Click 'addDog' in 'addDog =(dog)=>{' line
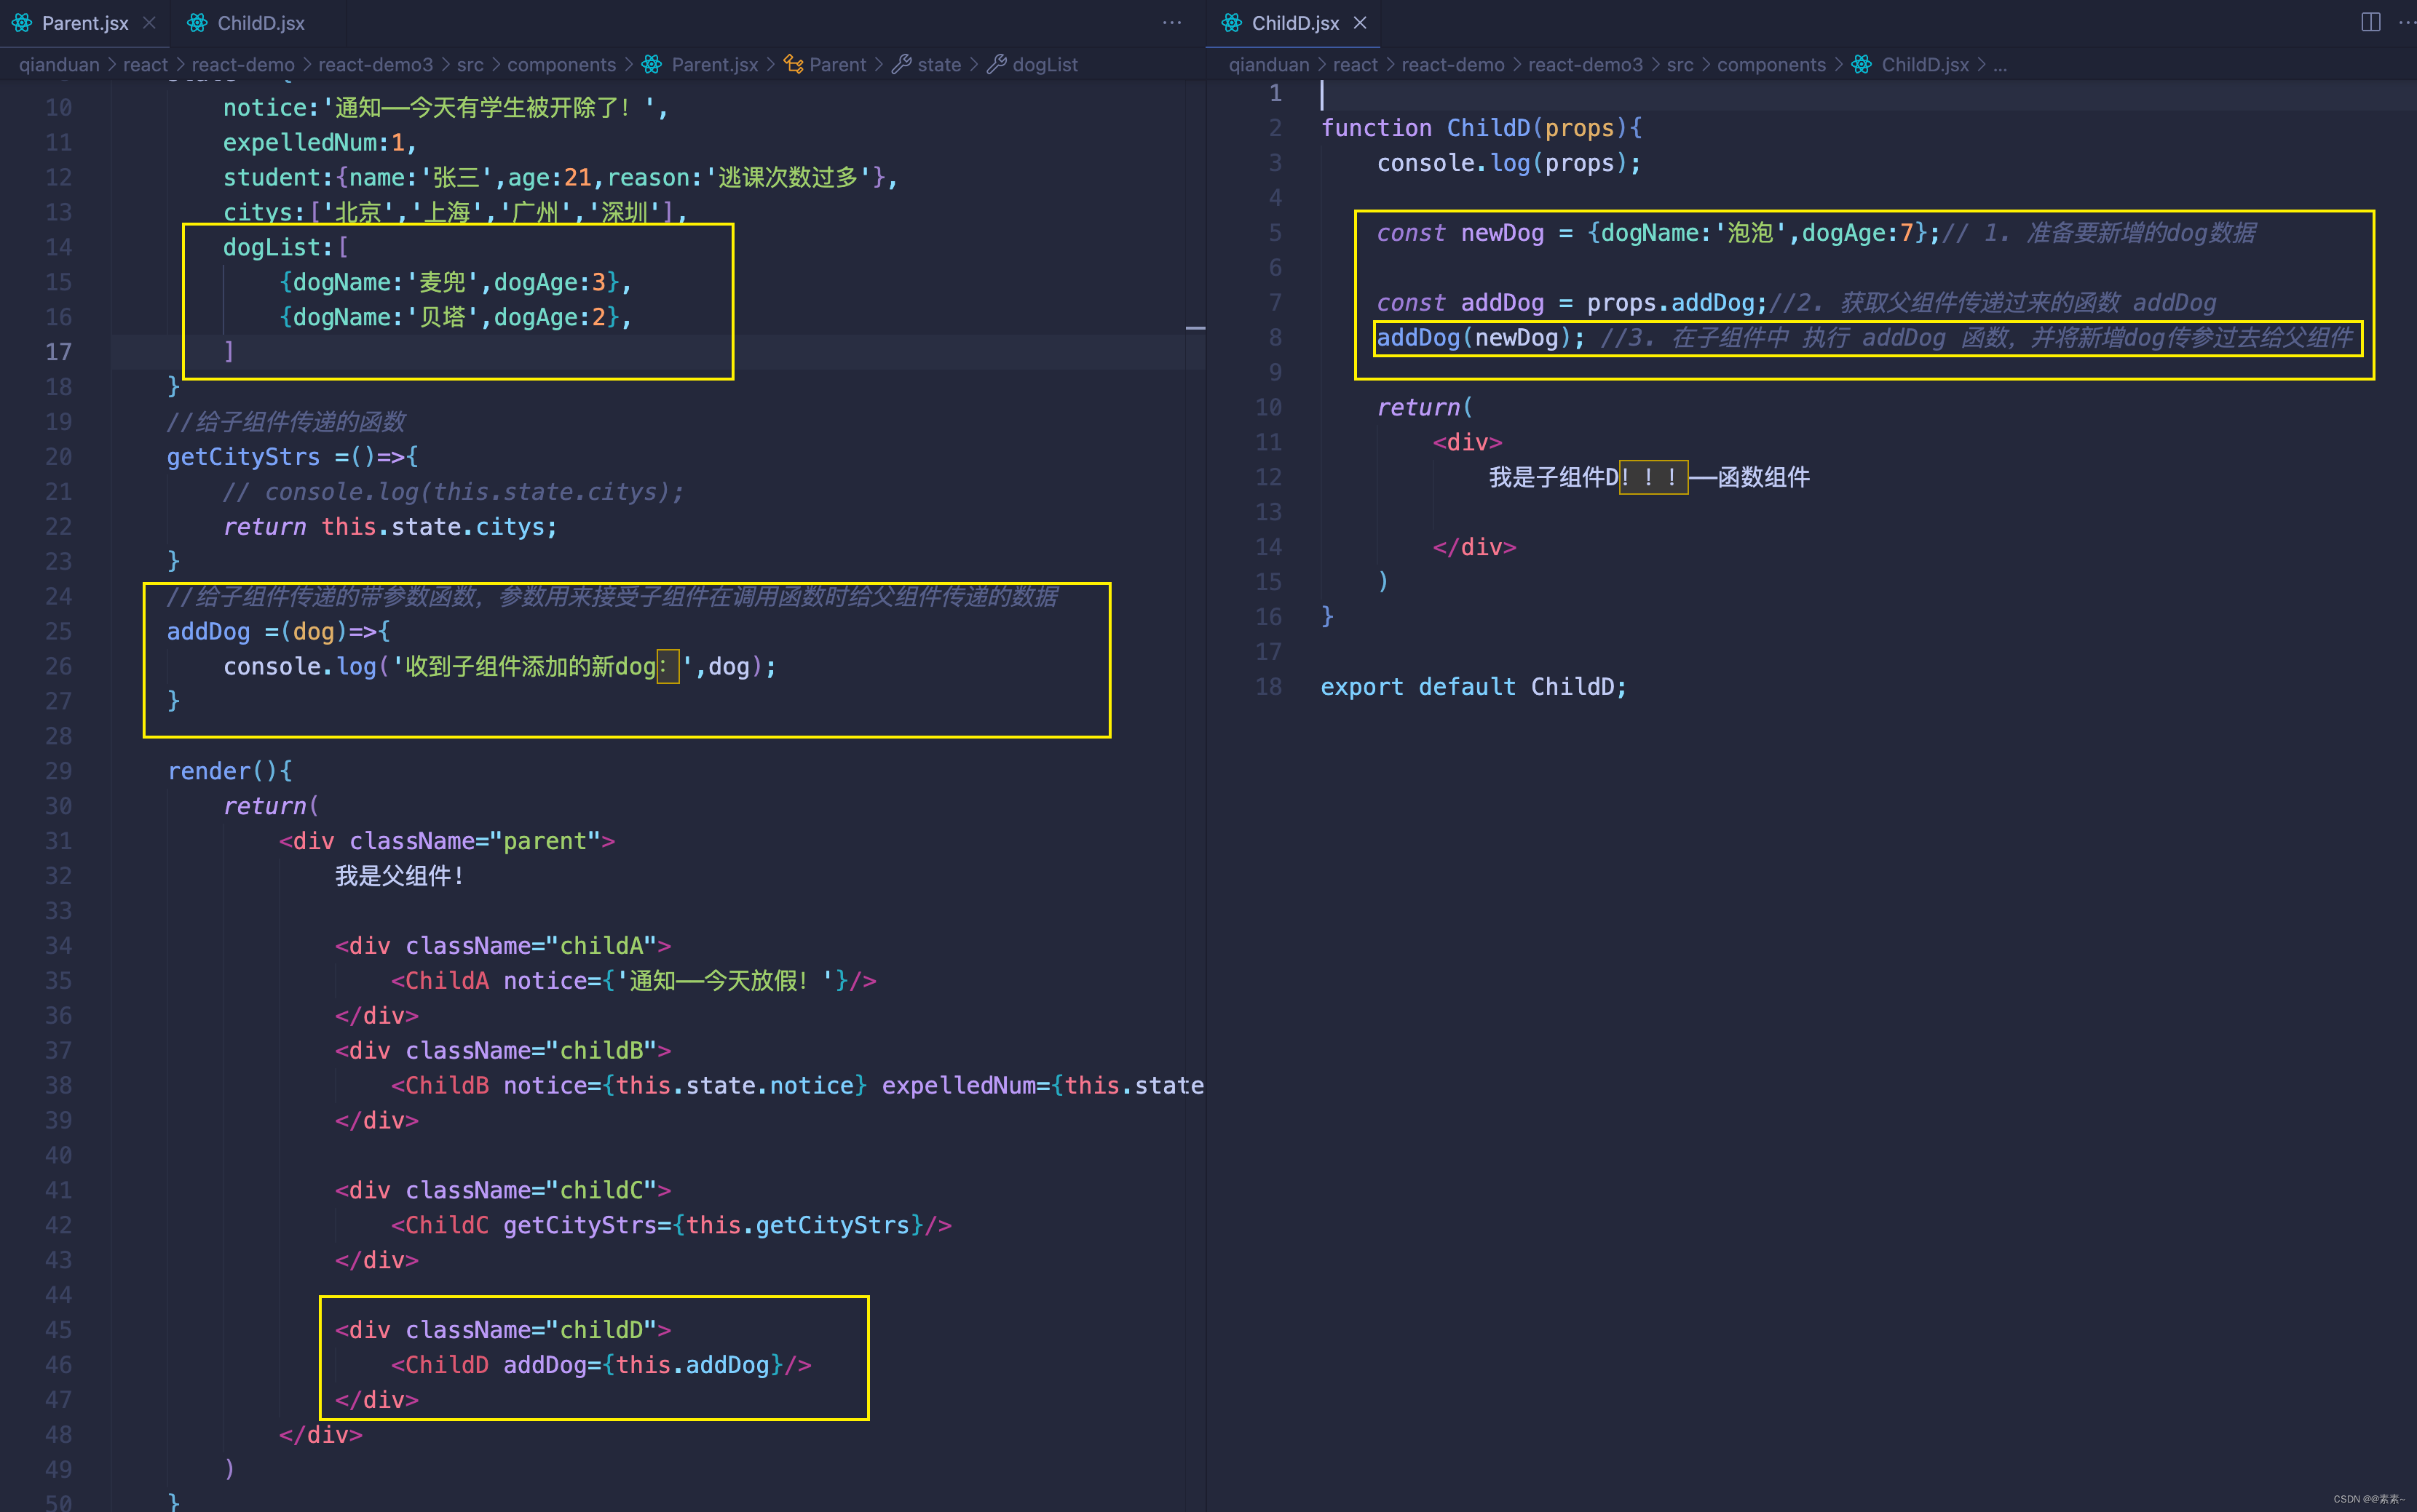 (x=208, y=632)
